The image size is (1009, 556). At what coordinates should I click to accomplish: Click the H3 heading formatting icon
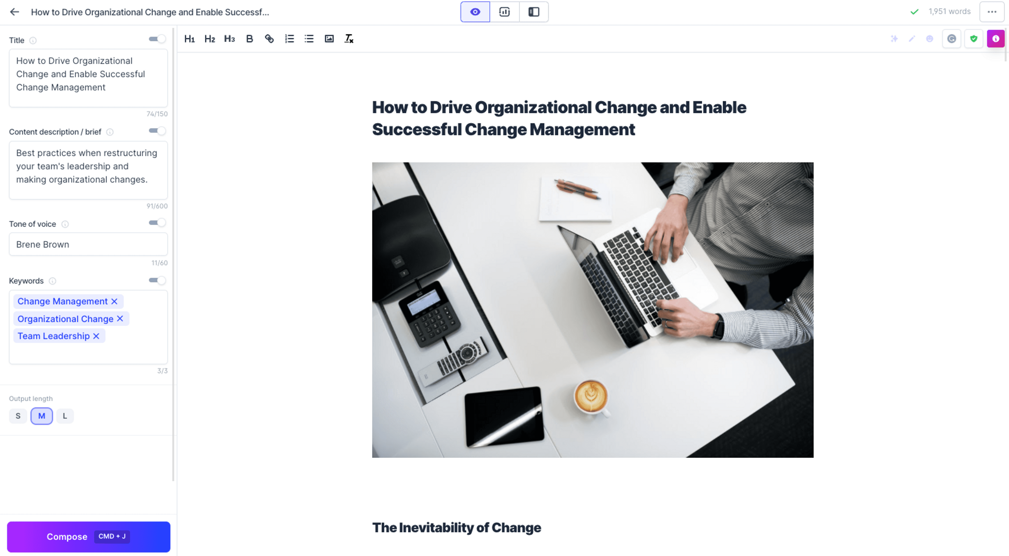[x=230, y=38]
